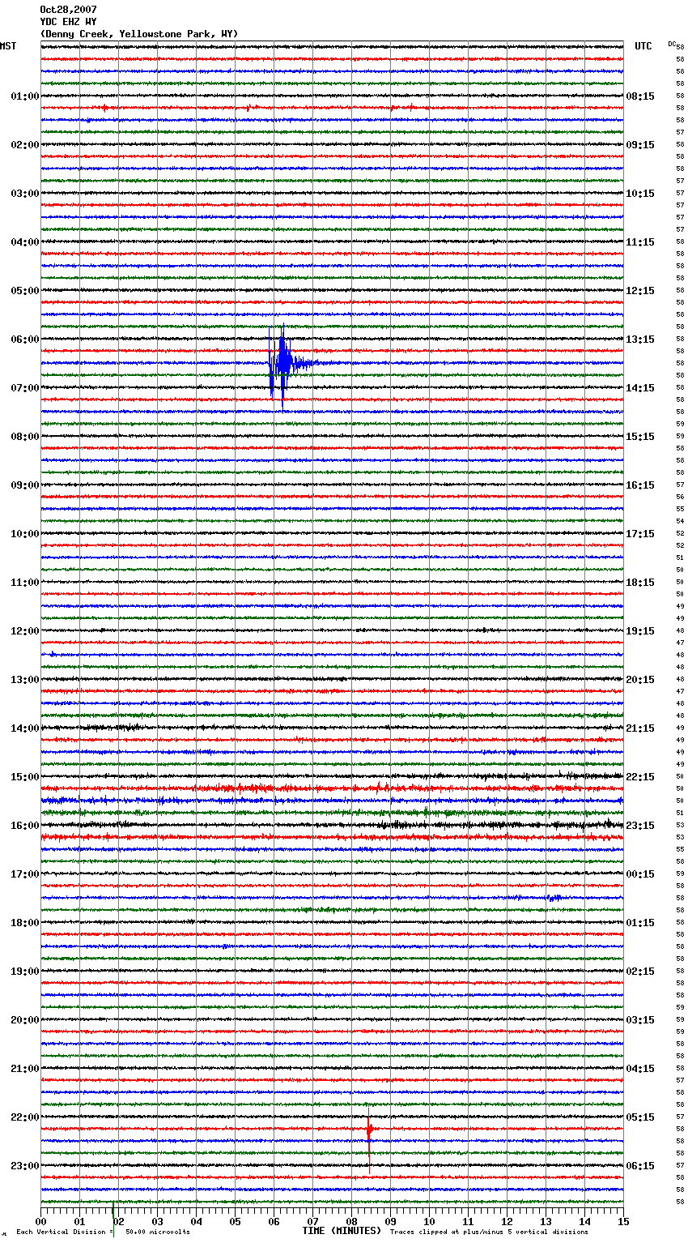Click minute 10 on the time axis
The image size is (688, 1243).
point(429,1221)
